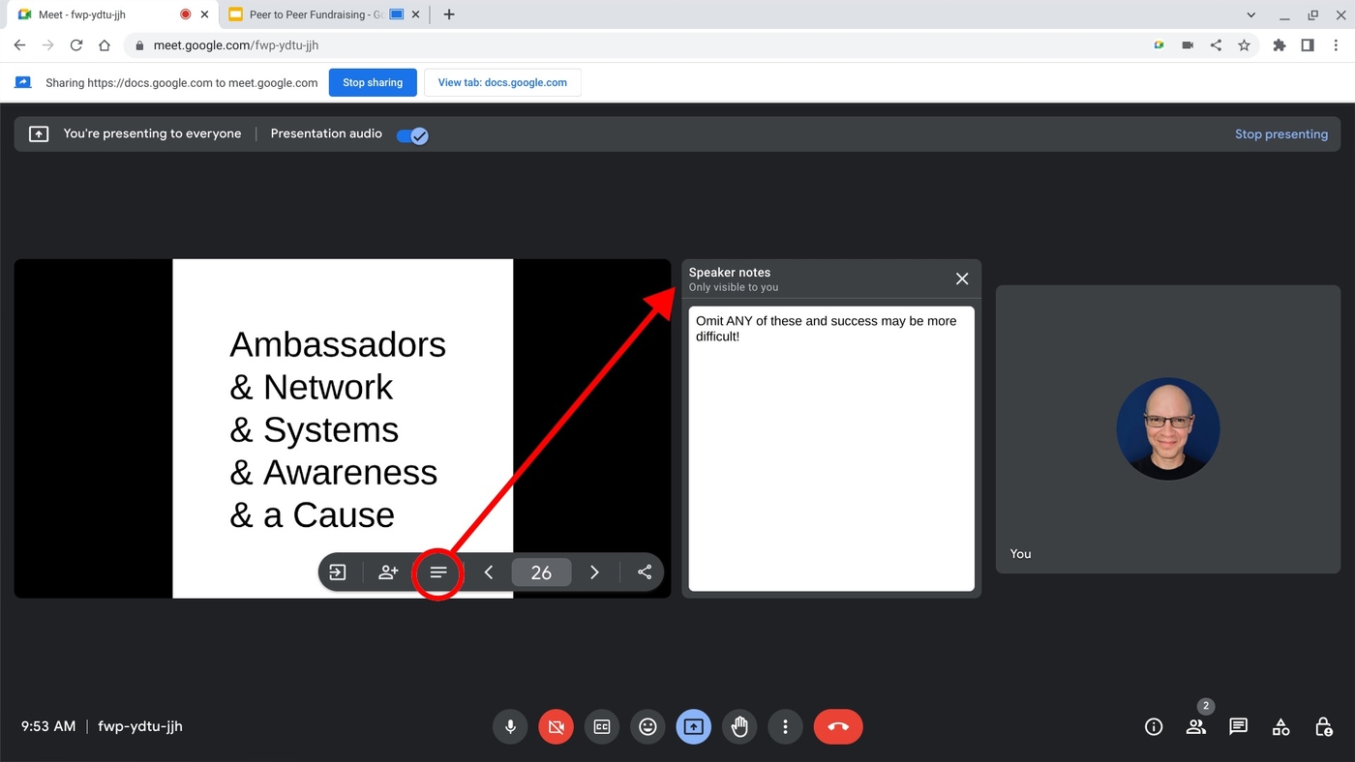1355x762 pixels.
Task: Unmute the microphone
Action: click(x=510, y=726)
